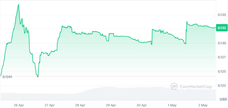
Task: Click the 0.135 y-axis price label
Action: (222, 15)
